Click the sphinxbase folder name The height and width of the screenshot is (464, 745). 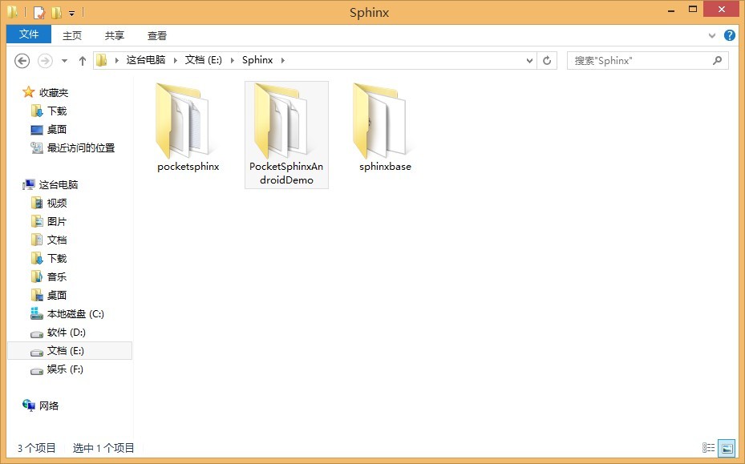(385, 167)
